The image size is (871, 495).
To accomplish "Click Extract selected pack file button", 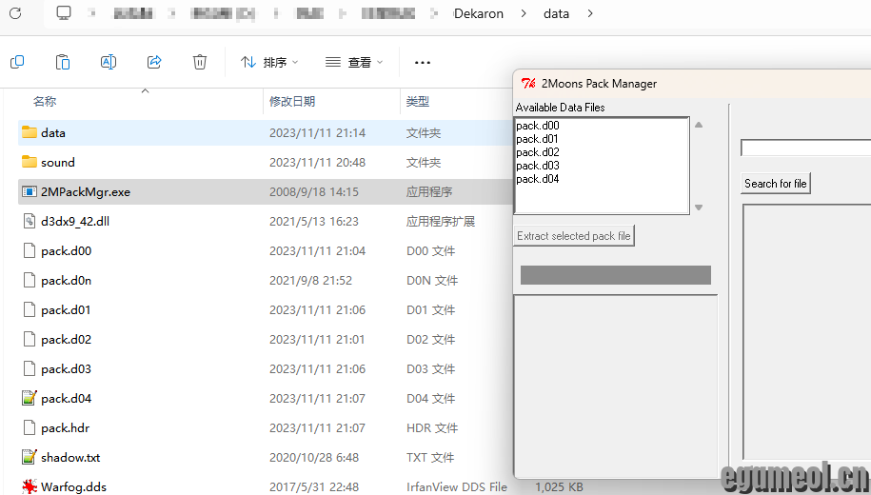I will click(x=574, y=235).
